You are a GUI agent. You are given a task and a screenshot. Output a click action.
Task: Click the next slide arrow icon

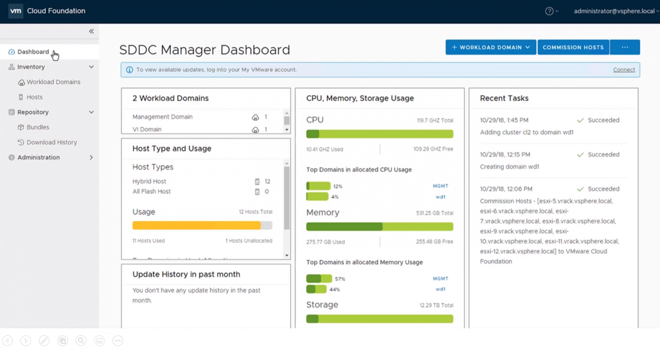coord(26,340)
